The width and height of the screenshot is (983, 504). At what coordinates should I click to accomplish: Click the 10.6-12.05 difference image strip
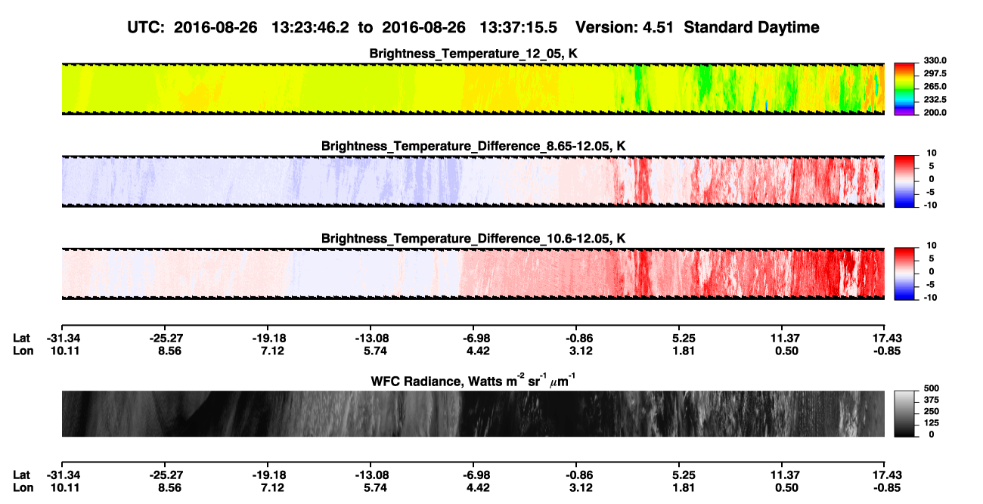click(473, 274)
